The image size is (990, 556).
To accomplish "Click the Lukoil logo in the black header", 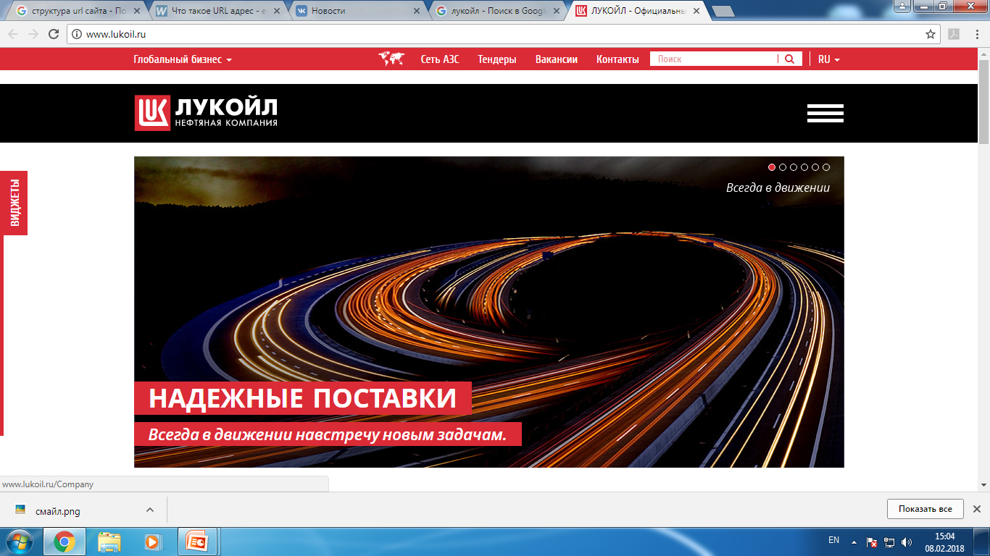I will point(206,113).
